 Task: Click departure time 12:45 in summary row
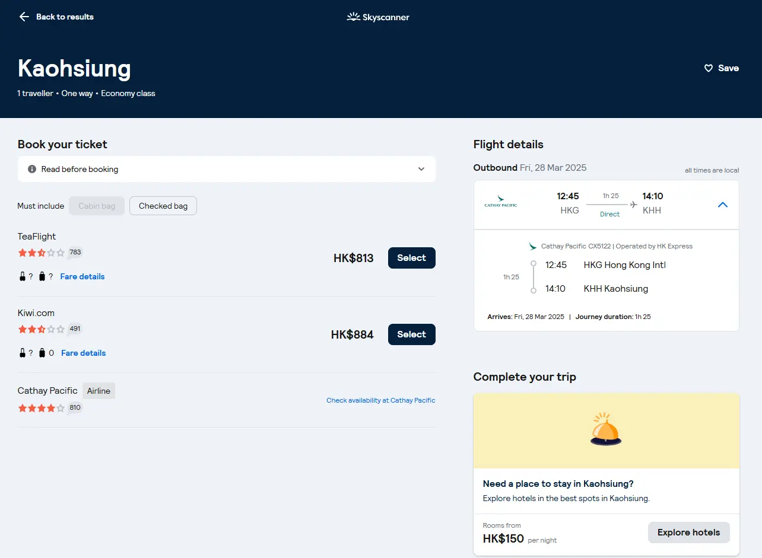[568, 196]
